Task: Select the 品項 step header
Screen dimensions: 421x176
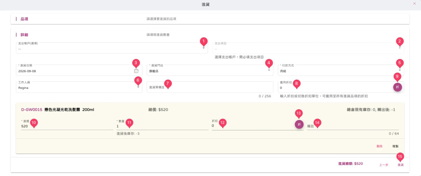Action: pos(24,19)
